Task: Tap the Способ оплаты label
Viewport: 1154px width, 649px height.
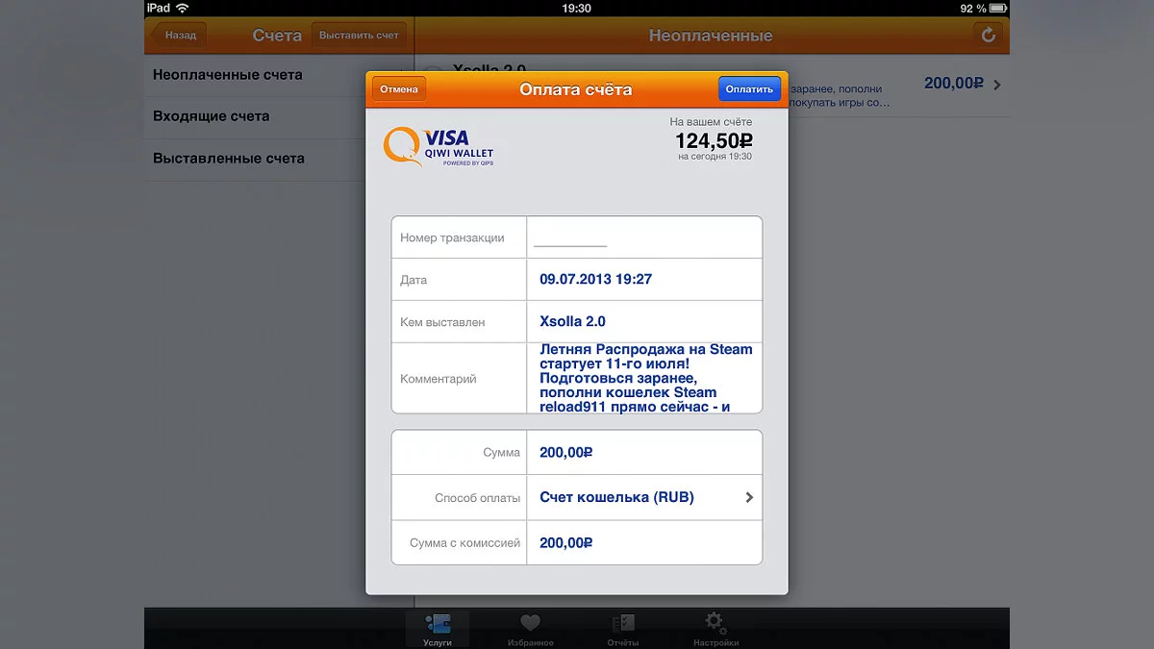Action: [x=477, y=498]
